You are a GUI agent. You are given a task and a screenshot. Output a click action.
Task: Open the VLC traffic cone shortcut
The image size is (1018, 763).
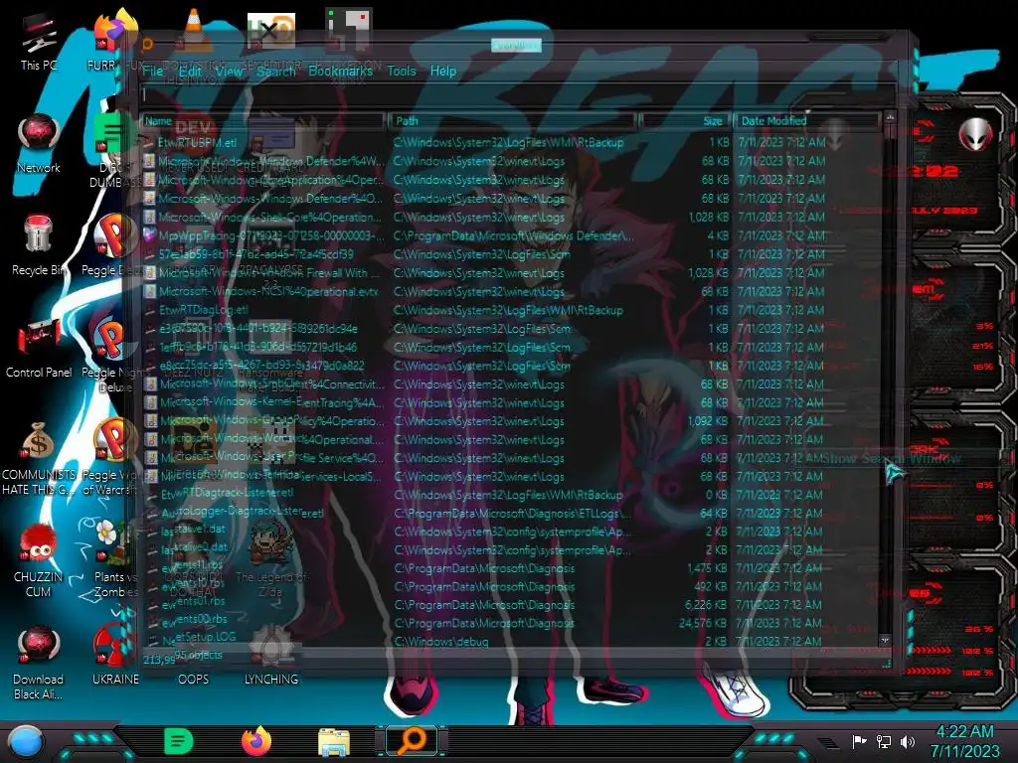[x=193, y=29]
